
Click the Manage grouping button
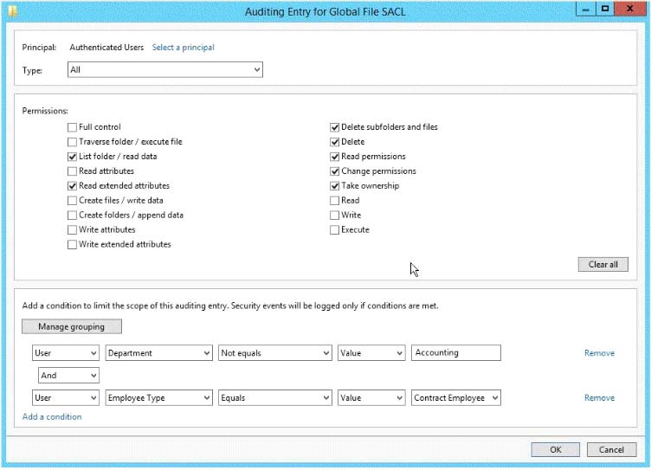click(x=72, y=326)
